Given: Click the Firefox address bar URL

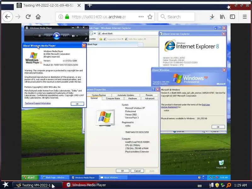Looking at the screenshot, I should pos(99,17).
